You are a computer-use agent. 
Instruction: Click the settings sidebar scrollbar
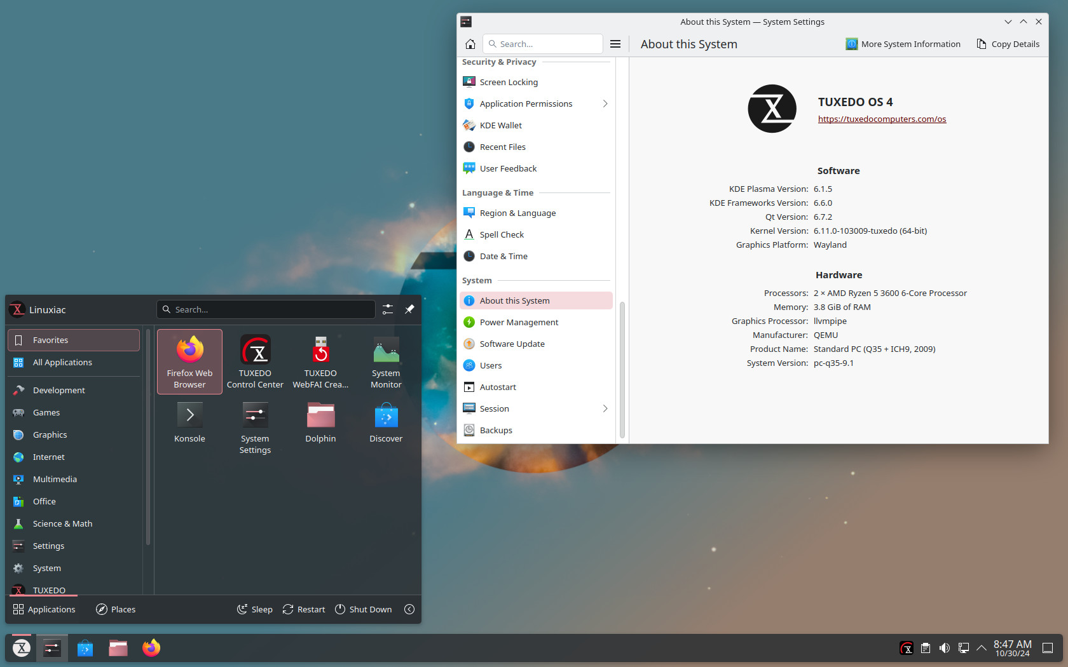(622, 370)
